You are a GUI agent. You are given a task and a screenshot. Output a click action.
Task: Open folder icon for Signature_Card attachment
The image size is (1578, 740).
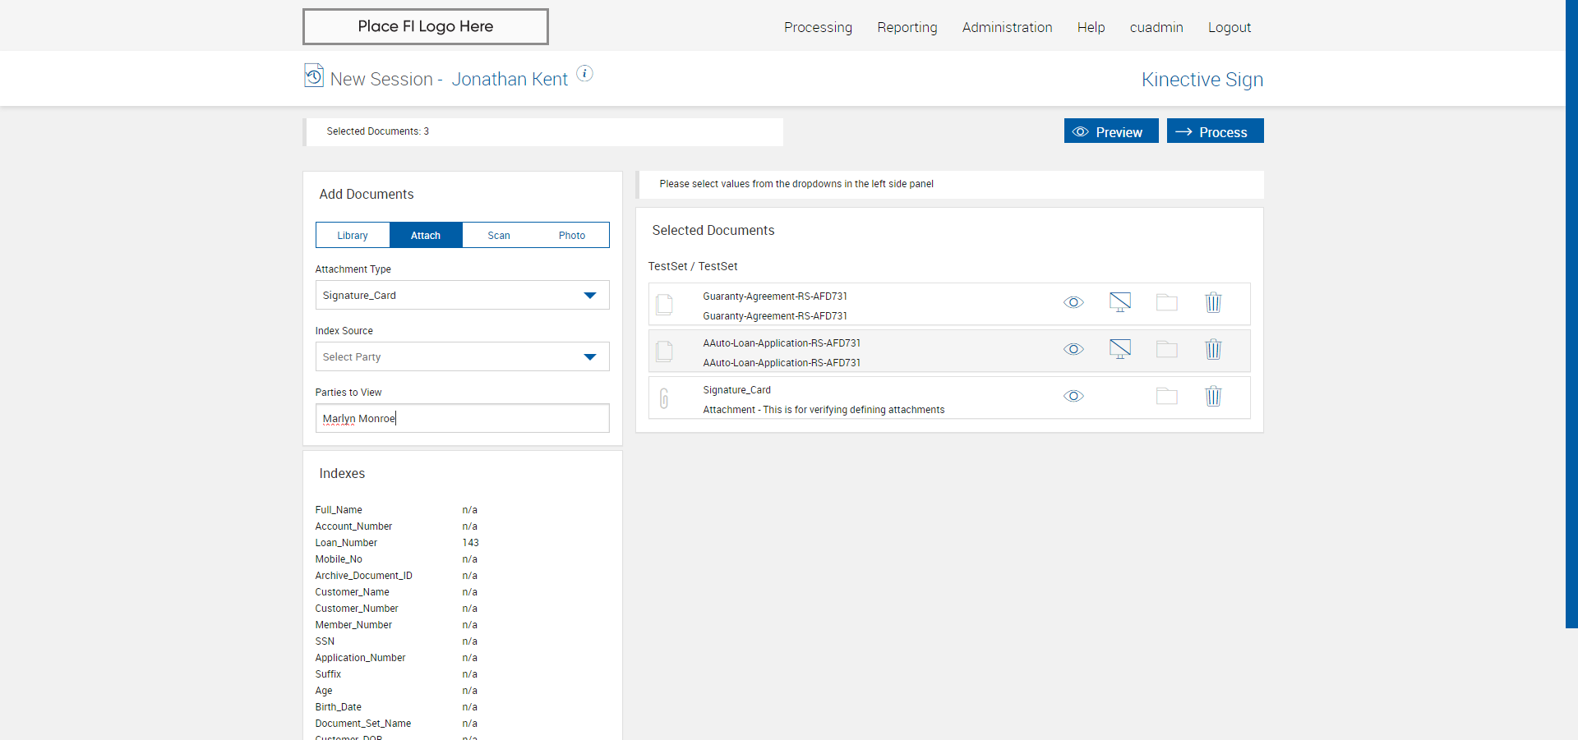click(x=1166, y=397)
